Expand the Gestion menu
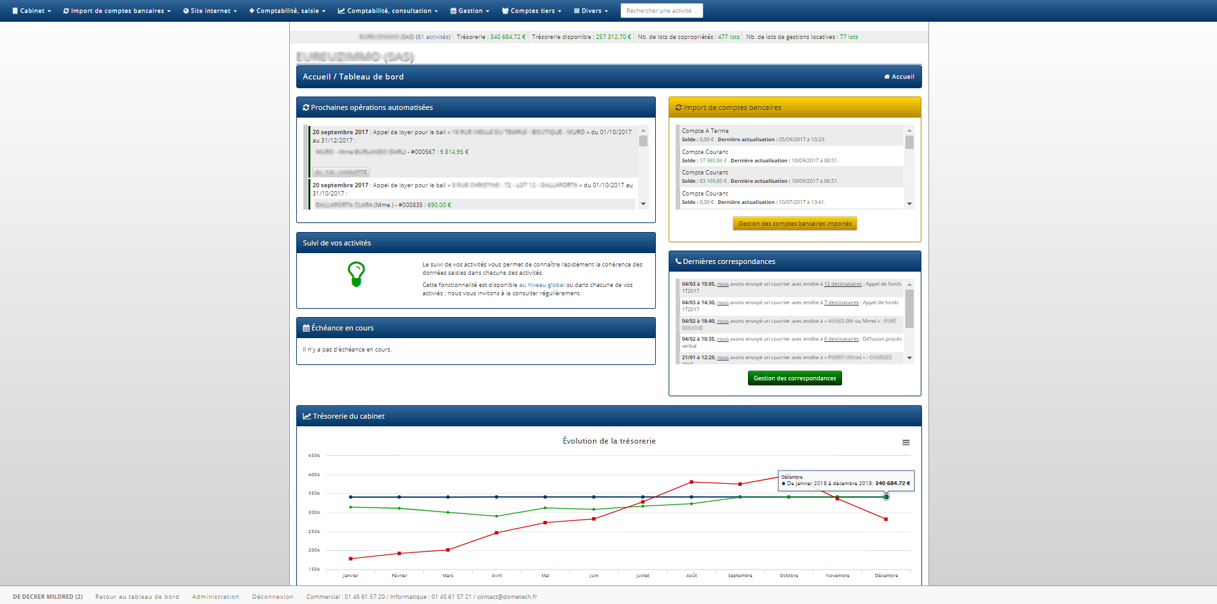Viewport: 1217px width, 604px height. [x=470, y=11]
